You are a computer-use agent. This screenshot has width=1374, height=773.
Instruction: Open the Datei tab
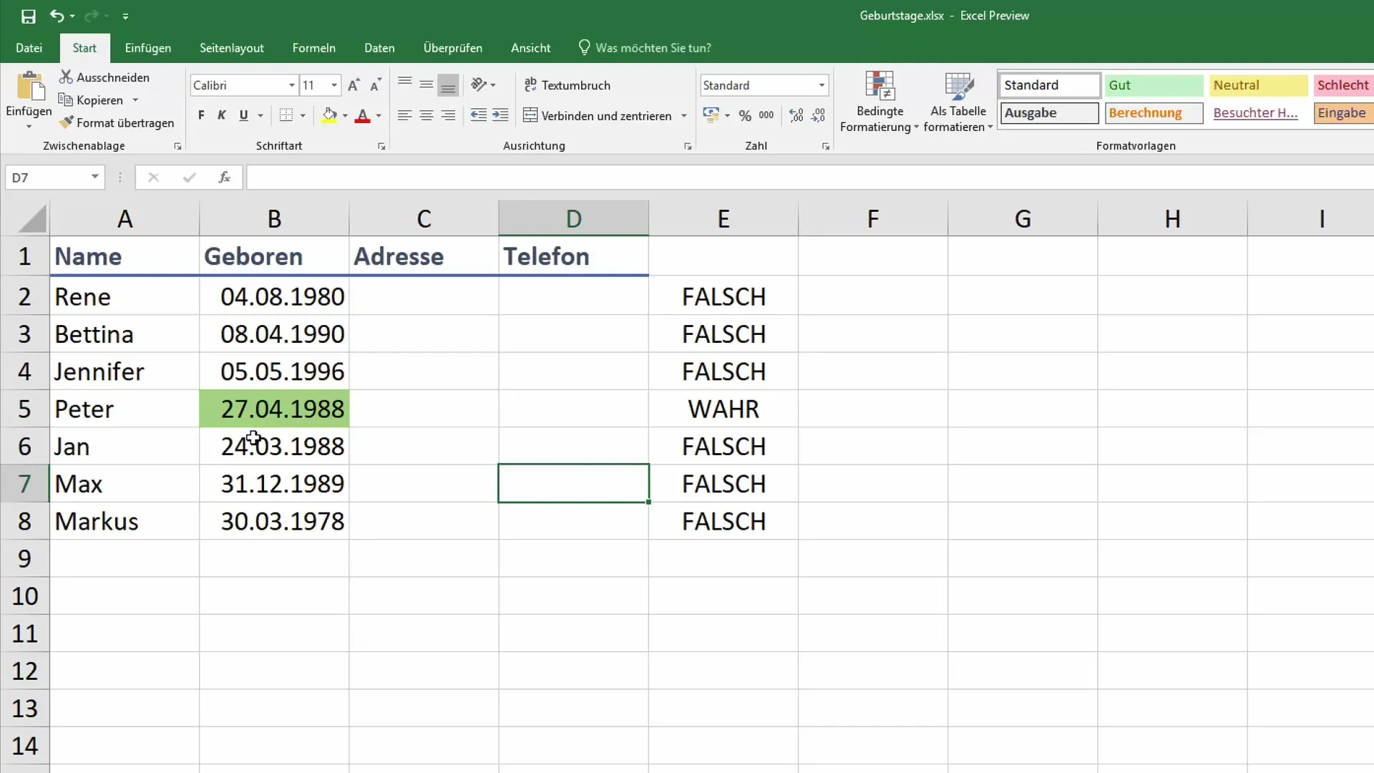click(29, 48)
